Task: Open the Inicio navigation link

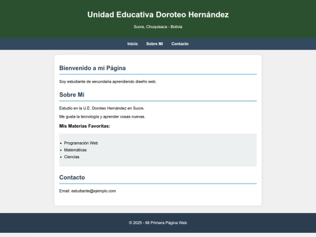Action: pyautogui.click(x=132, y=44)
